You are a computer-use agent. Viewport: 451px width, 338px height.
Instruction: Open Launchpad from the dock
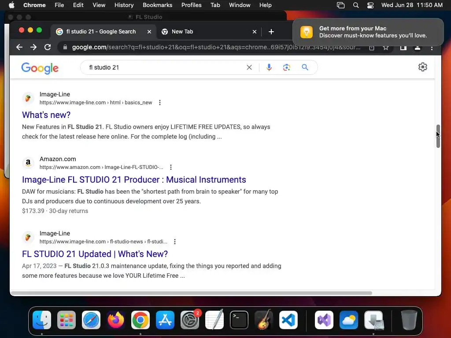coord(67,320)
